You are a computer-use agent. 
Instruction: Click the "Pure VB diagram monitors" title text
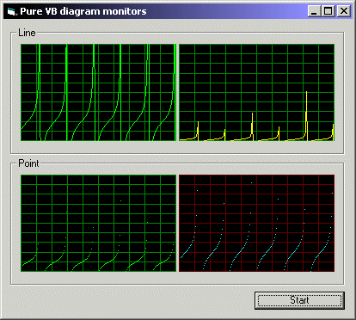83,11
